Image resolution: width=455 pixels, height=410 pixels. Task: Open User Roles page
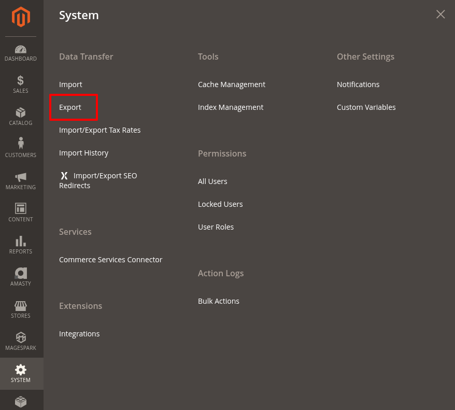(x=216, y=227)
